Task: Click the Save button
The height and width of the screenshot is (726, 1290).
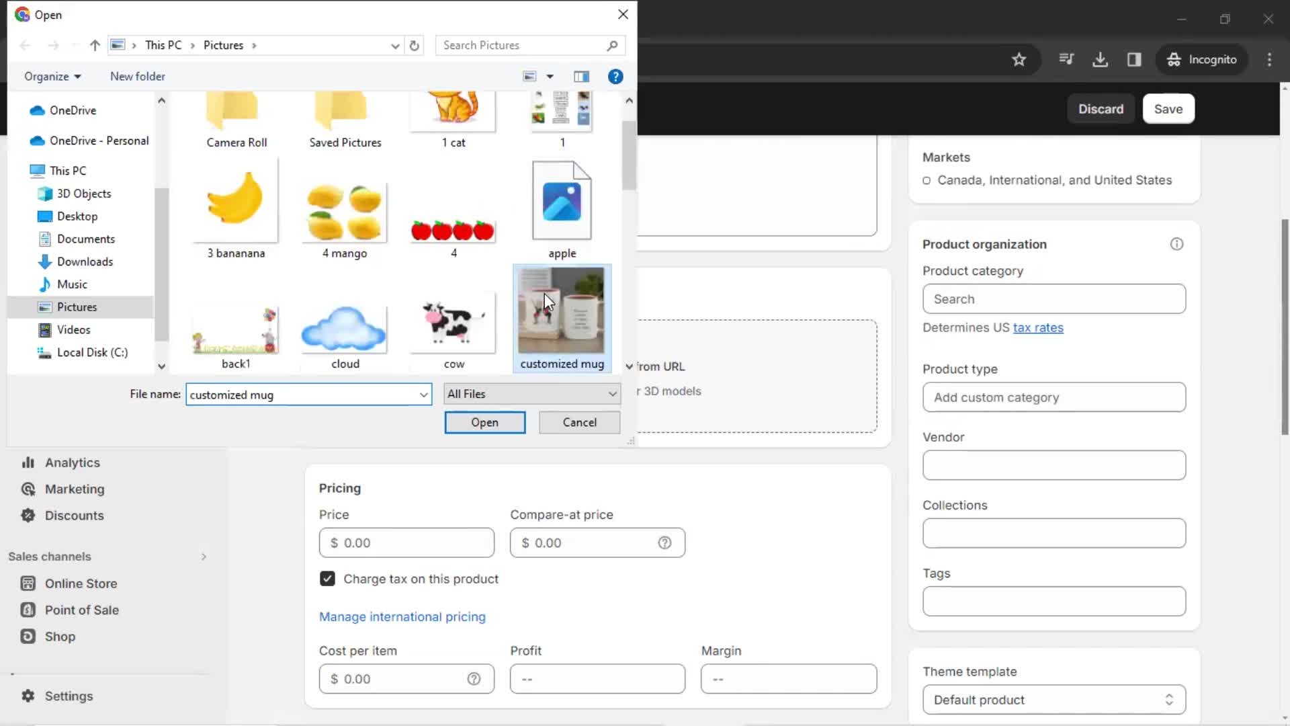Action: pos(1168,108)
